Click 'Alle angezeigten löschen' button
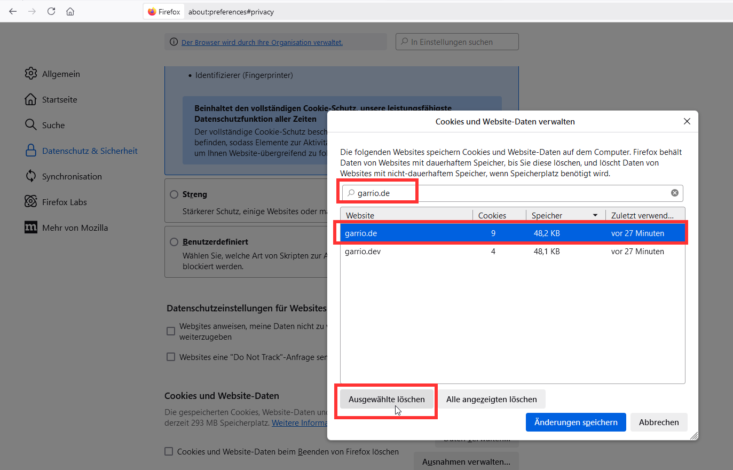 492,399
